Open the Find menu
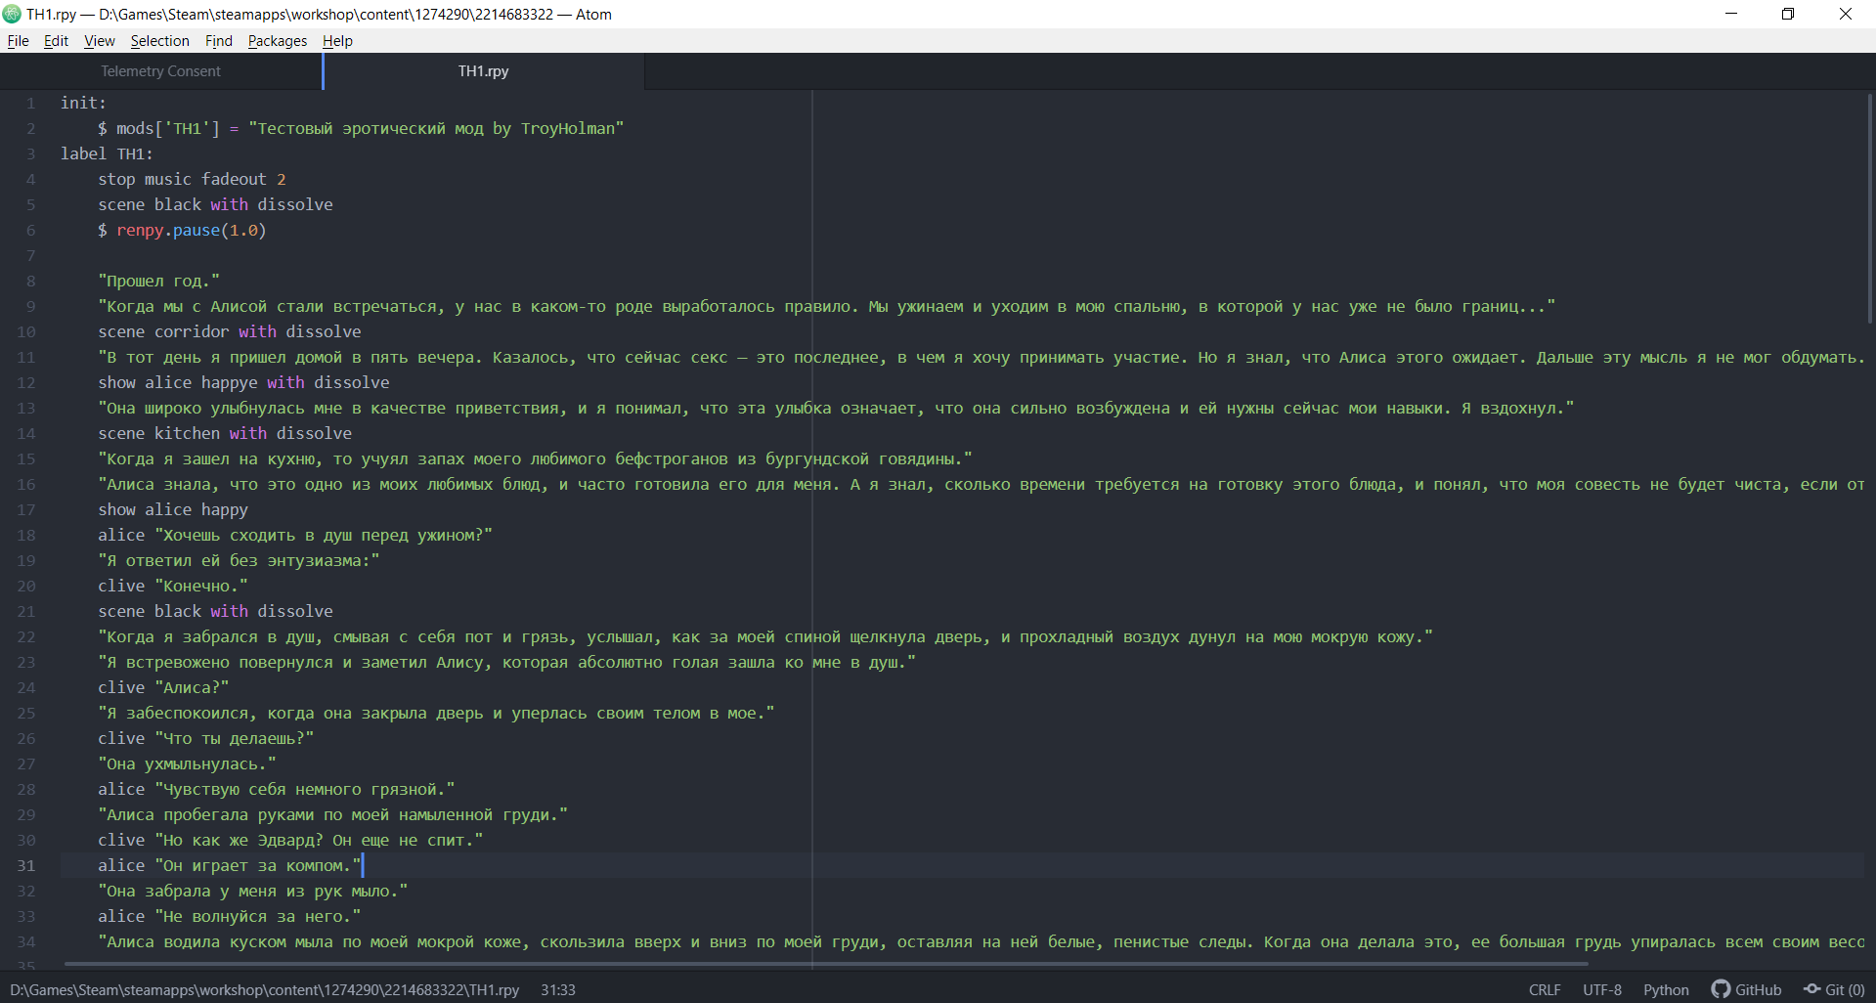The image size is (1876, 1003). (x=218, y=41)
